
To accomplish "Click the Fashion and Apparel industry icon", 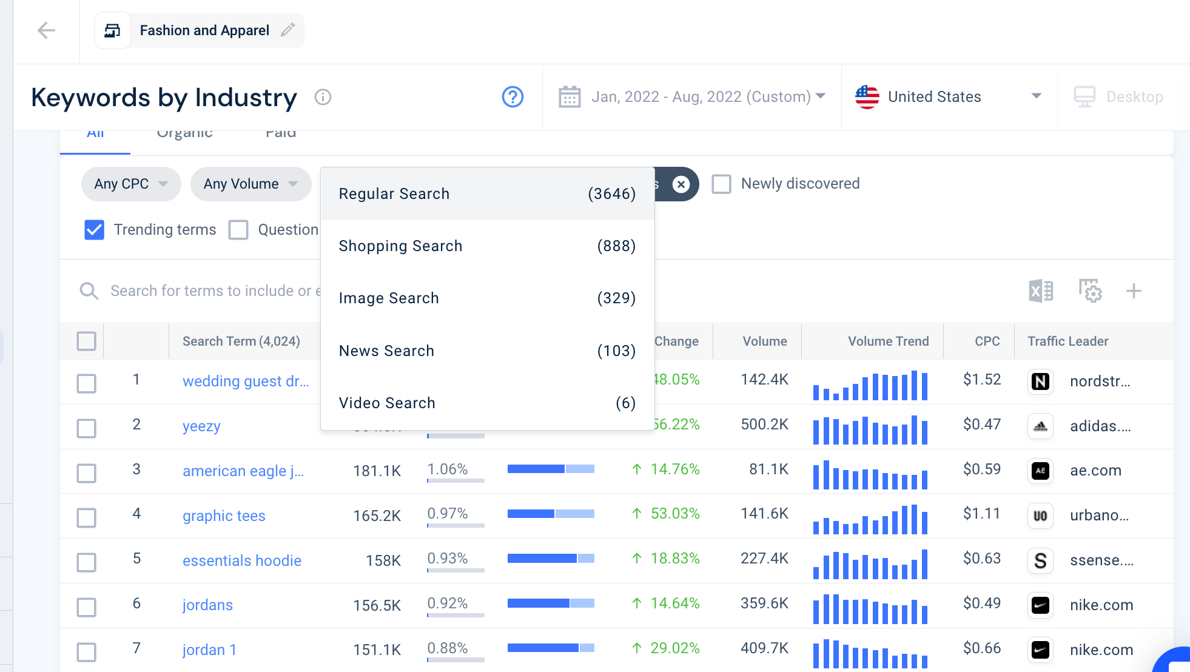I will pyautogui.click(x=112, y=30).
